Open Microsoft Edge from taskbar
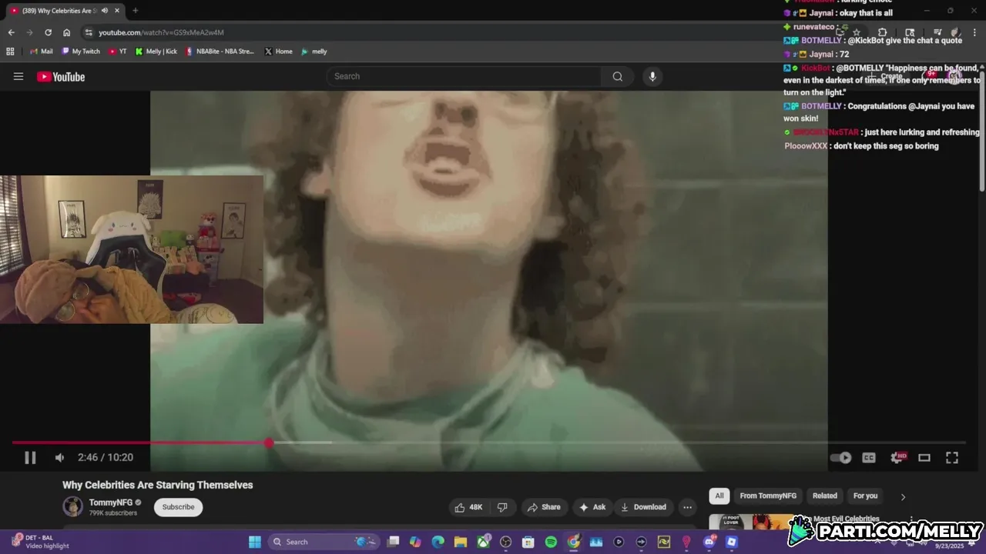This screenshot has width=986, height=554. (x=438, y=542)
